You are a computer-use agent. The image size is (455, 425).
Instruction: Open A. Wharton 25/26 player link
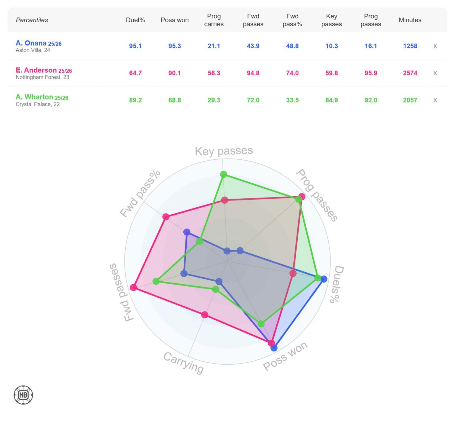42,97
